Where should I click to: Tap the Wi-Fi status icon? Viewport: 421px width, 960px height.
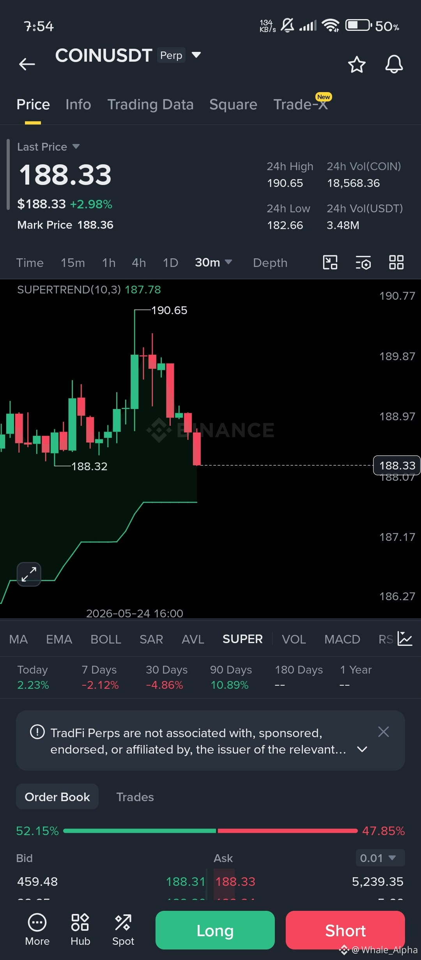331,25
